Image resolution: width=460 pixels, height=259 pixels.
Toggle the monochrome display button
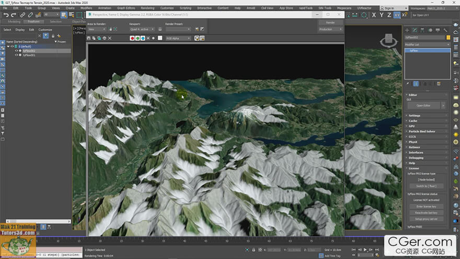(x=153, y=38)
